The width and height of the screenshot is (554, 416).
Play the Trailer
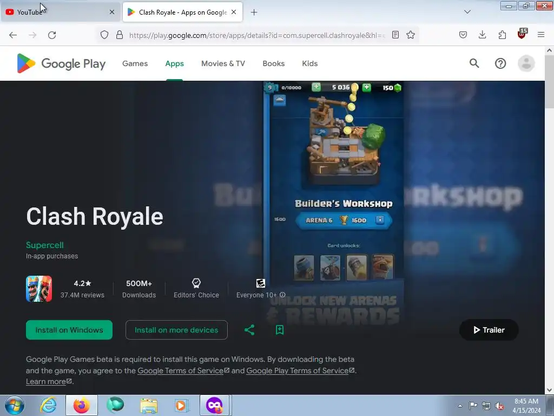pyautogui.click(x=489, y=330)
